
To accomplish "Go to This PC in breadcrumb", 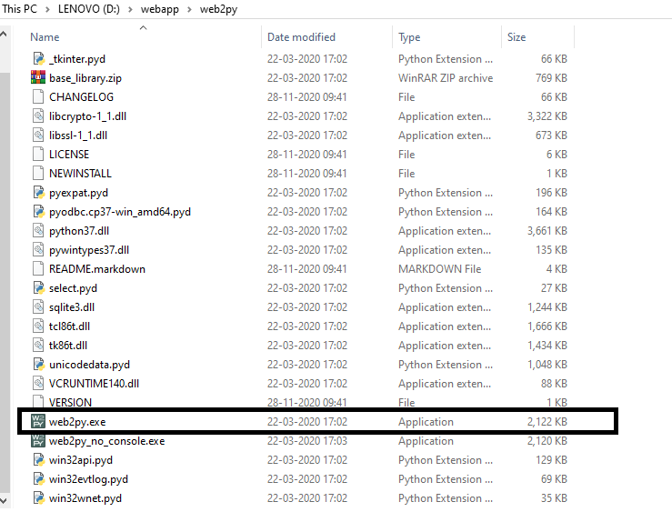I will coord(20,8).
